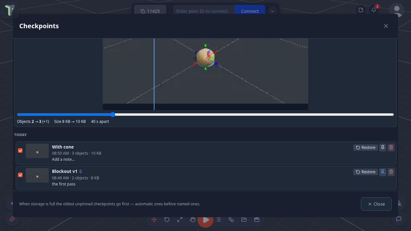Click the Connect button
The width and height of the screenshot is (411, 231).
click(250, 11)
